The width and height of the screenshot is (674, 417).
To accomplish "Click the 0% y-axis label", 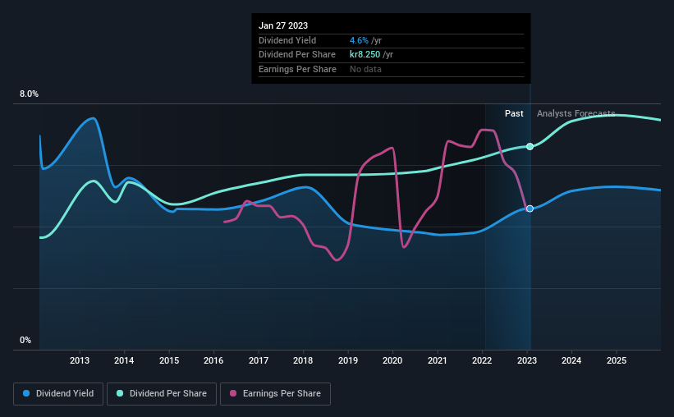I will pos(25,340).
